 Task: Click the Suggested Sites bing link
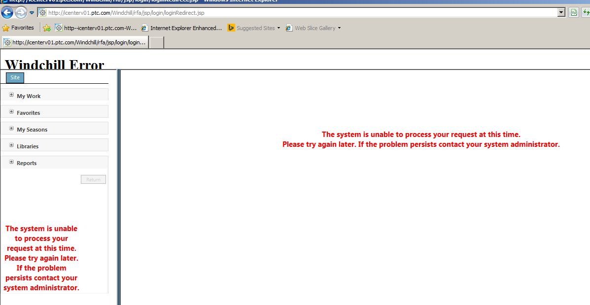coord(251,28)
